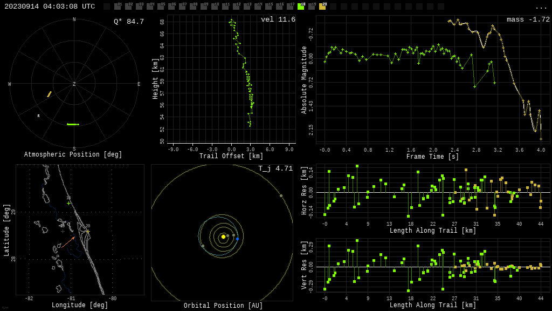The image size is (552, 311).
Task: Click the Z zenith marker in sky plot
Action: pyautogui.click(x=74, y=84)
